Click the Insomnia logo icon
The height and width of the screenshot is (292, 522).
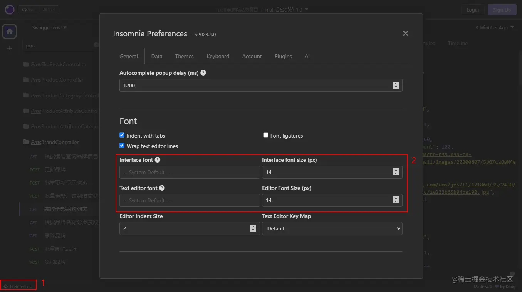[x=10, y=10]
